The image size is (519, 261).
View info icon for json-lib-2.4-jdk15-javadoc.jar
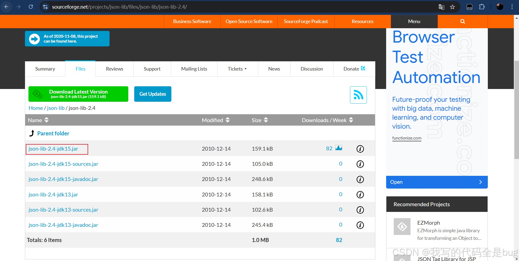pyautogui.click(x=360, y=179)
